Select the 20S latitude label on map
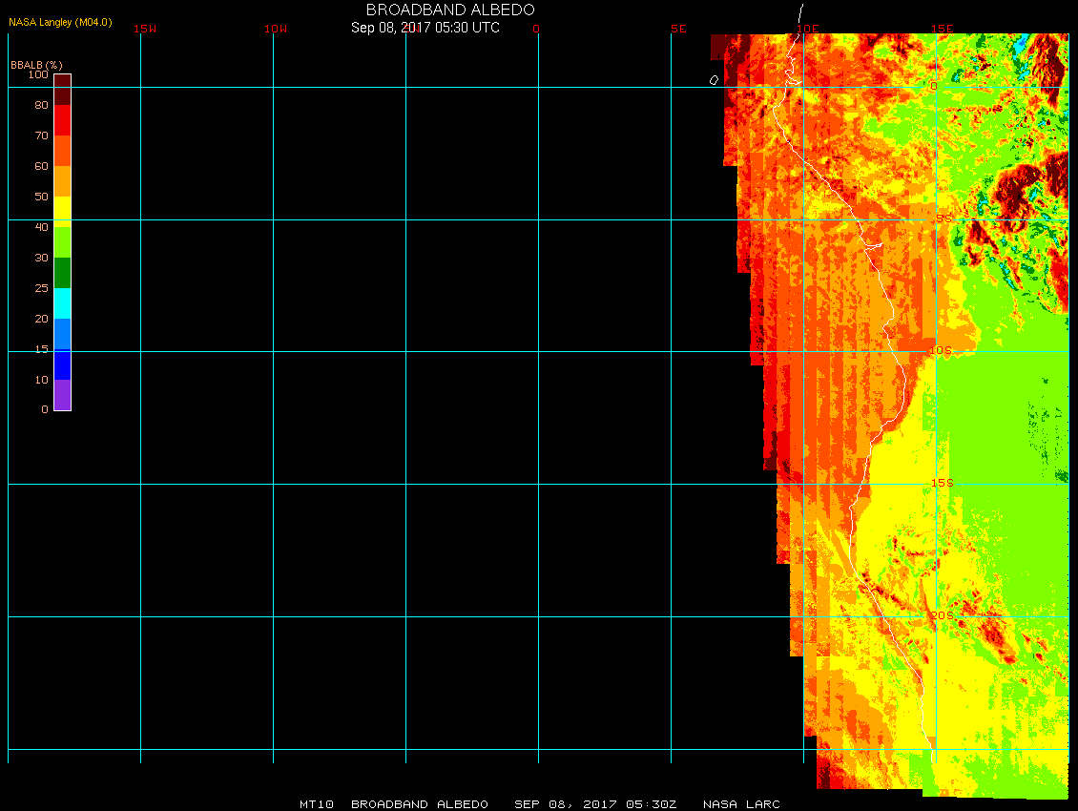The height and width of the screenshot is (811, 1078). [941, 616]
